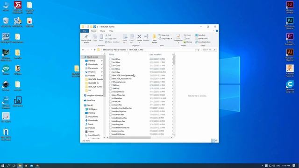Click the search box field
Screen dimensions: 299x168
(x=209, y=50)
